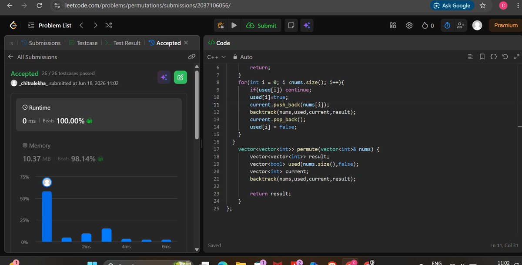Go back to All Submissions
The height and width of the screenshot is (265, 522).
(x=33, y=57)
